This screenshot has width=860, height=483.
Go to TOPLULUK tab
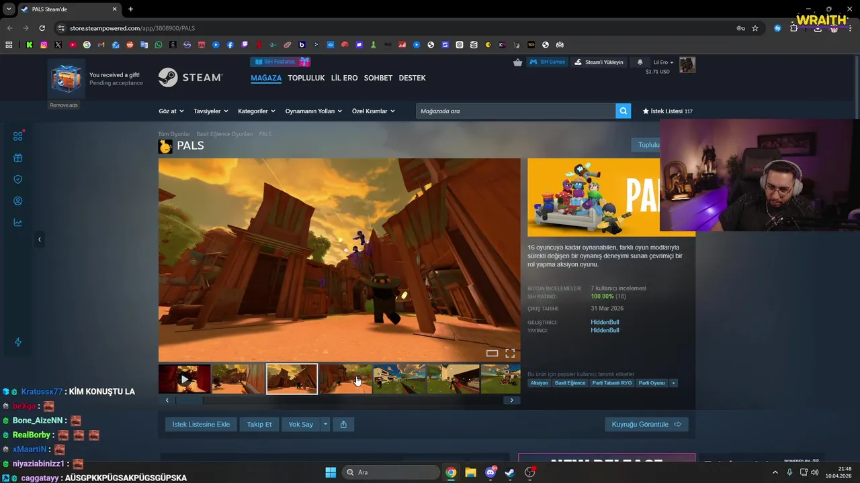[x=306, y=78]
